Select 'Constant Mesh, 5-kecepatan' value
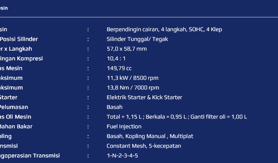This screenshot has width=278, height=163. [x=144, y=146]
